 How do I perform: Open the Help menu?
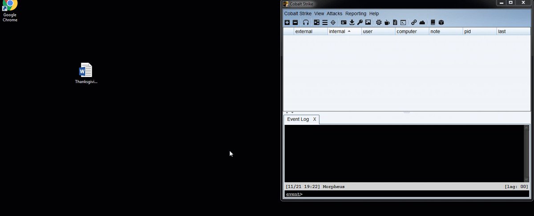click(374, 14)
